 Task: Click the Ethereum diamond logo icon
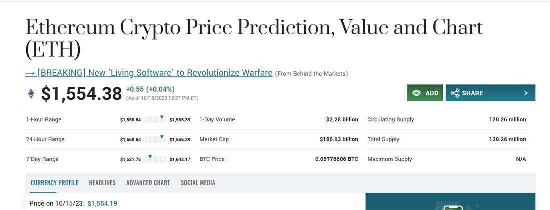(31, 93)
